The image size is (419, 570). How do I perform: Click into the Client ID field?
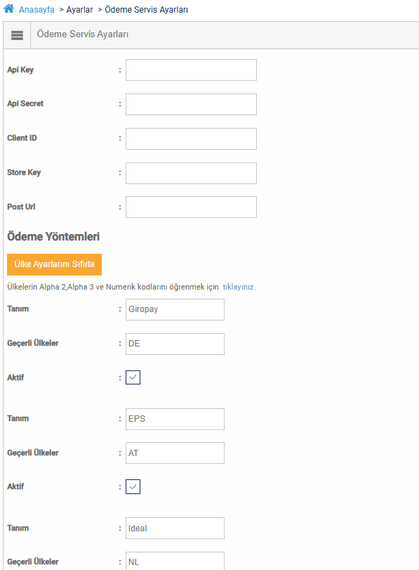coord(191,138)
